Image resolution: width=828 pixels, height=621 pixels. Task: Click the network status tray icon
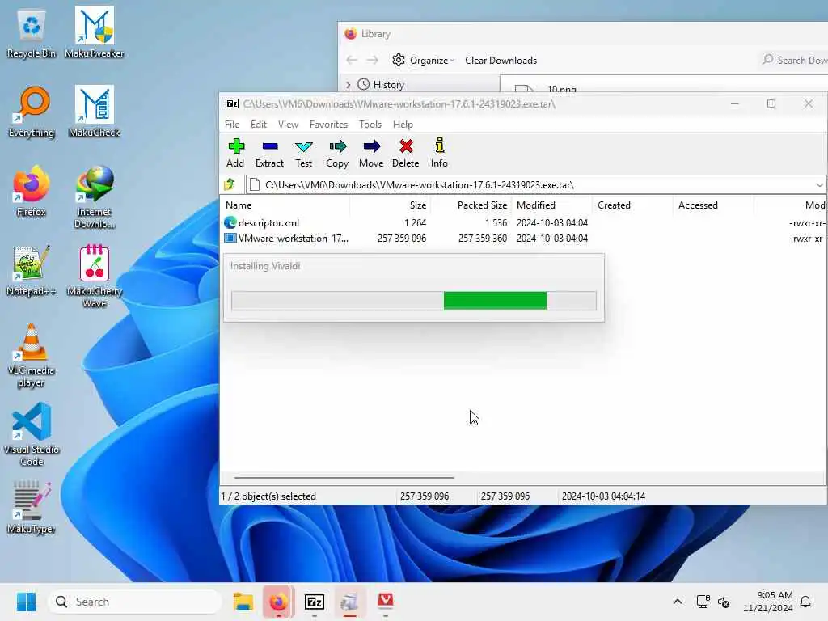click(703, 602)
